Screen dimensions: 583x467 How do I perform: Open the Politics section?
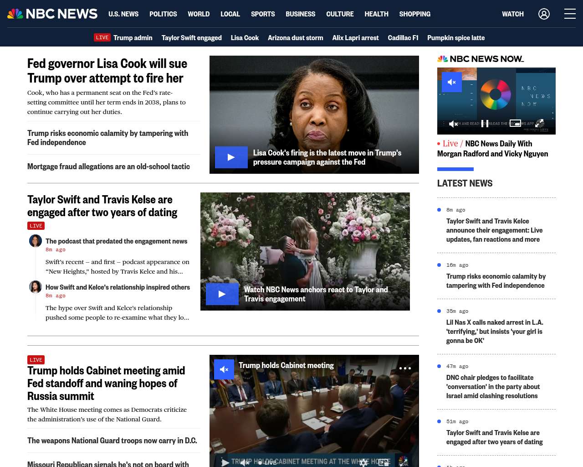coord(163,14)
